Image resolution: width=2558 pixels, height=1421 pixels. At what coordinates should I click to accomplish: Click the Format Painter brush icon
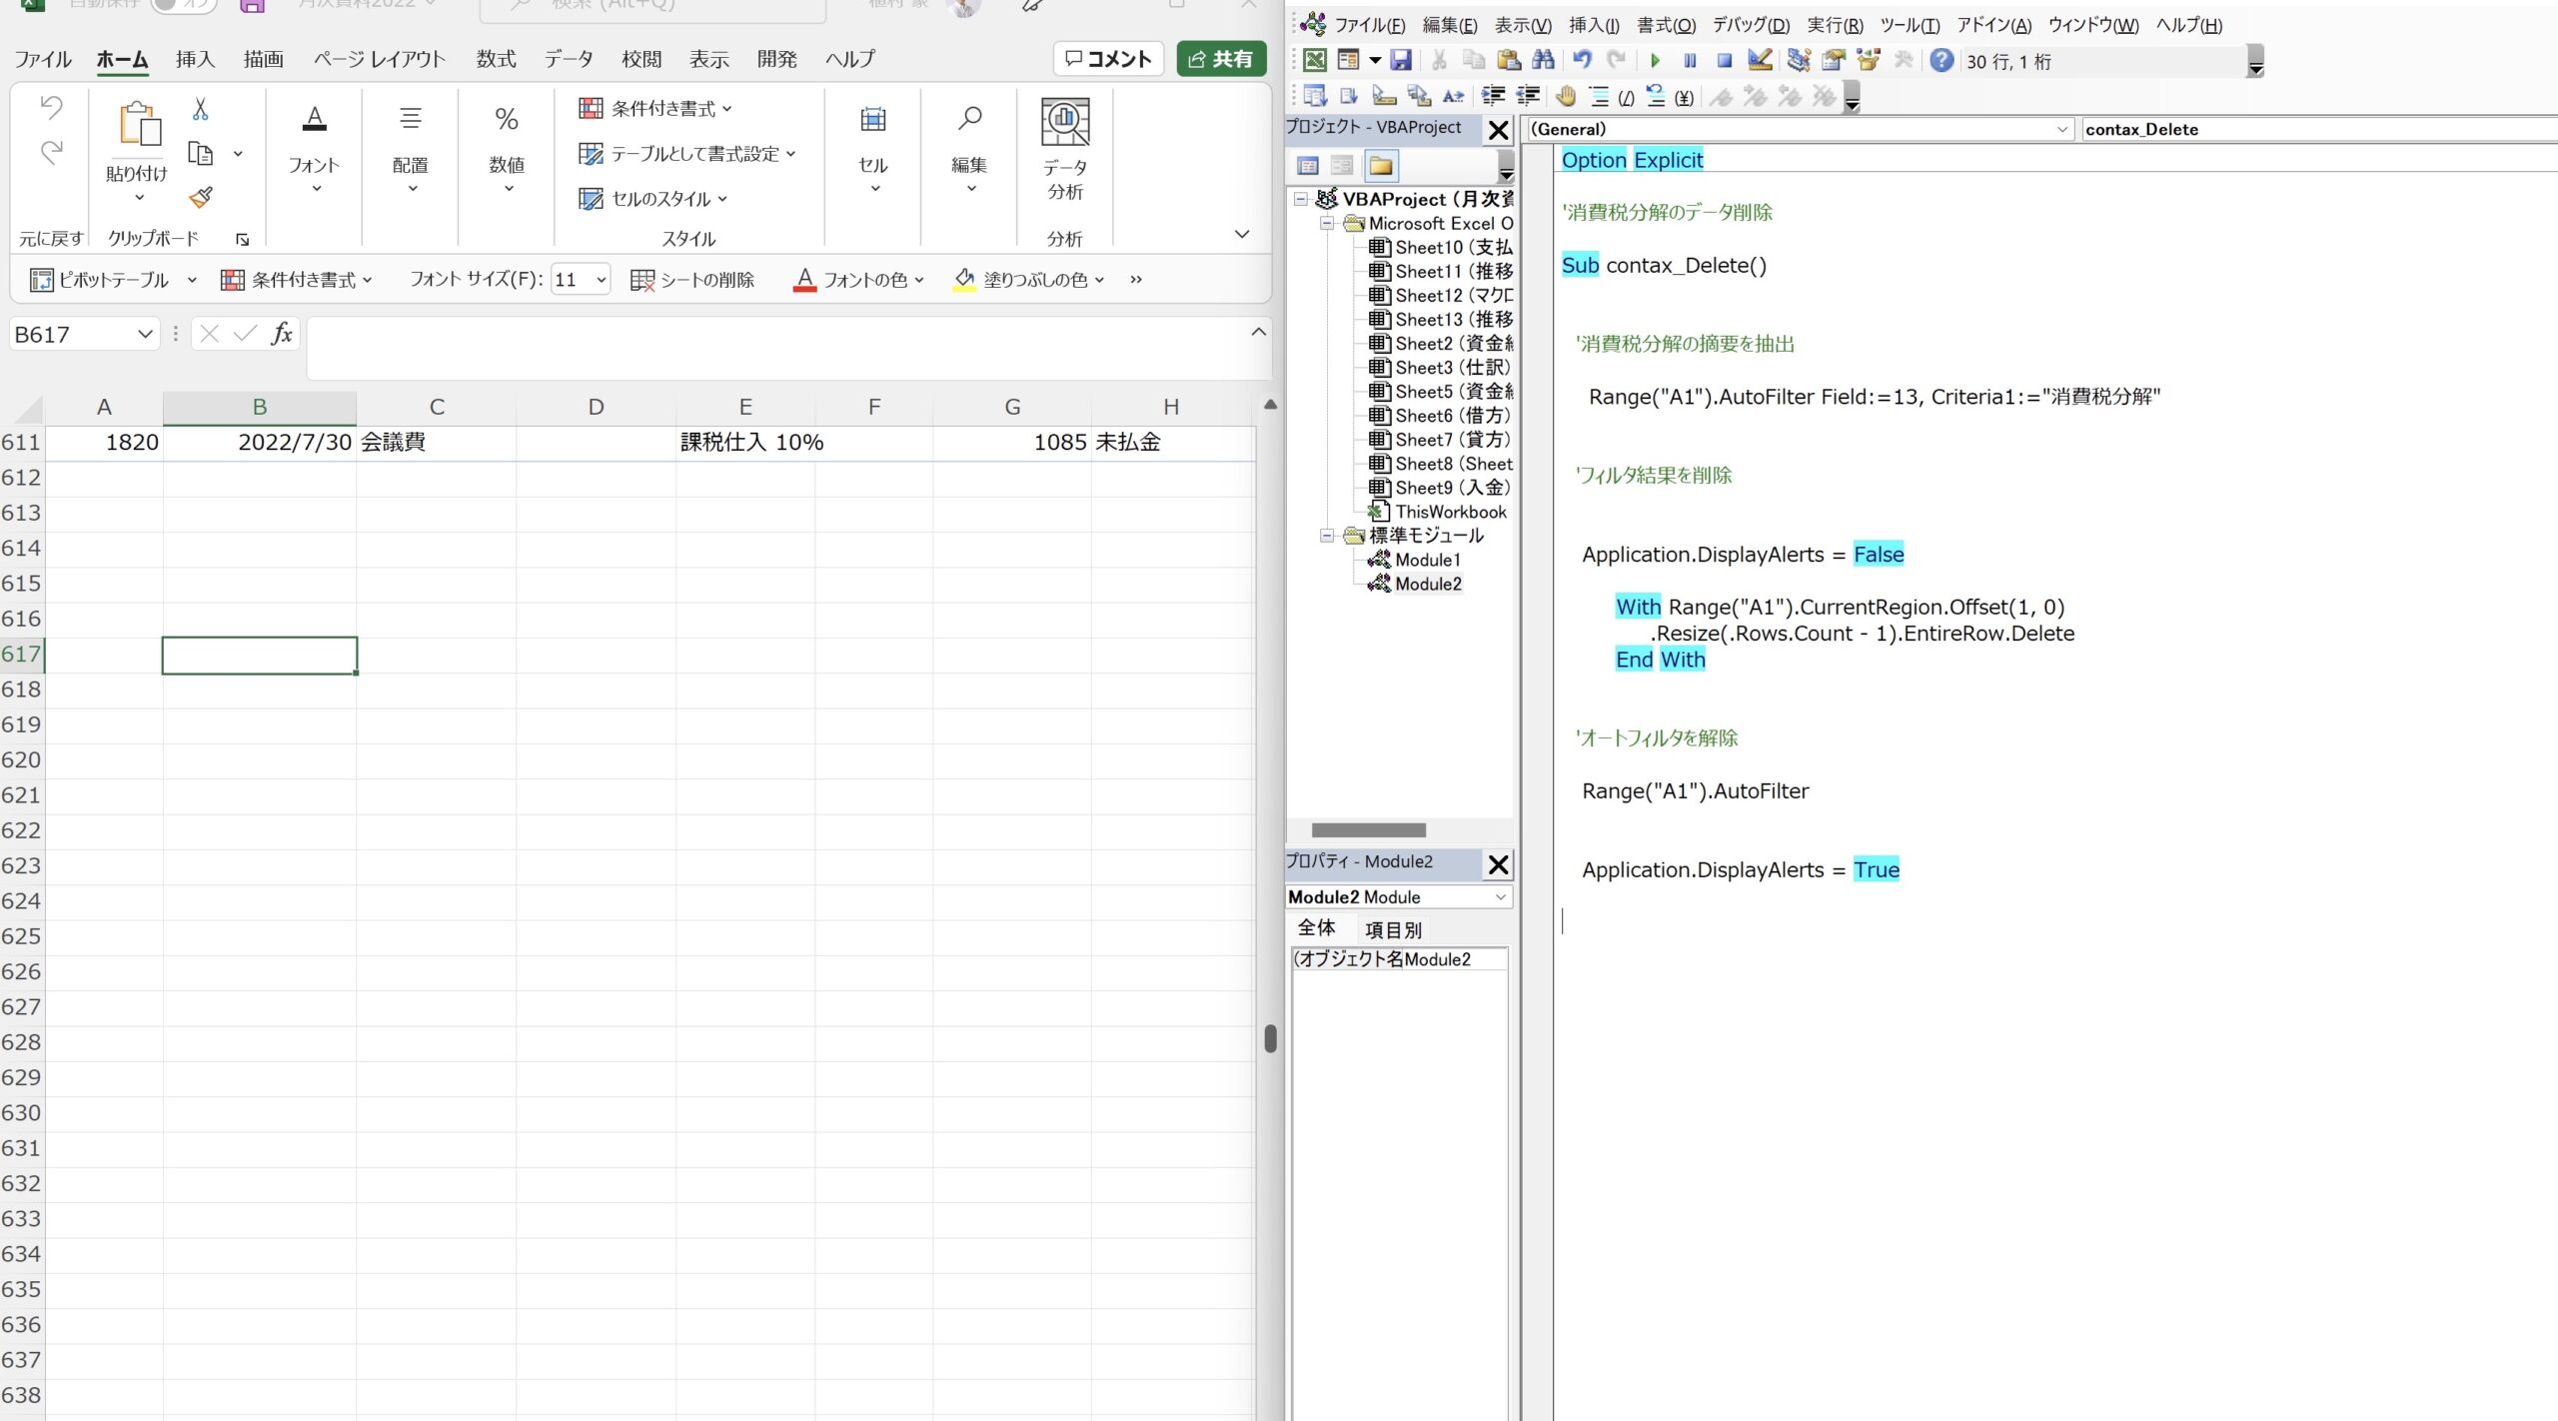coord(201,198)
